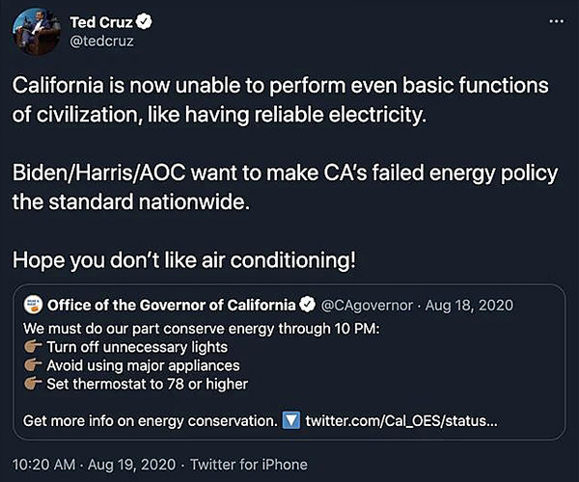This screenshot has height=482, width=579.
Task: Click the pointing hand emoji beside Turn off lights
Action: (x=33, y=347)
